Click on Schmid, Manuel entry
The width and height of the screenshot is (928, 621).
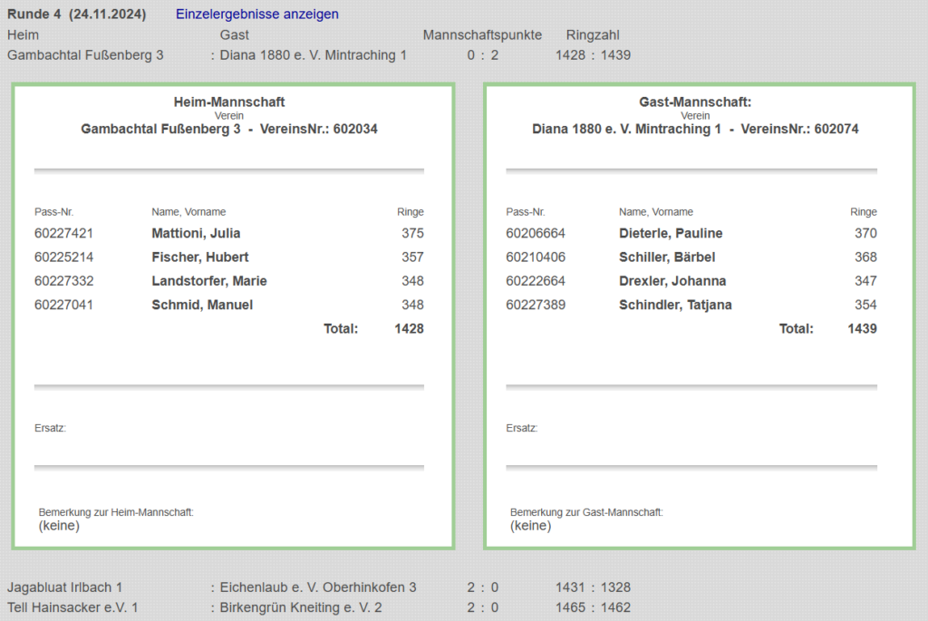[202, 305]
